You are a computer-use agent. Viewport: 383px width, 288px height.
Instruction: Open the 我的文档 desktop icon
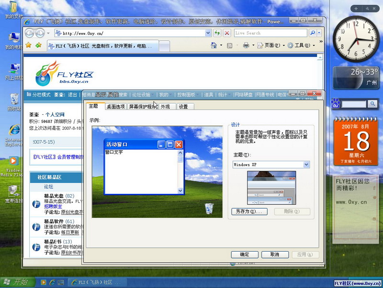pos(13,10)
